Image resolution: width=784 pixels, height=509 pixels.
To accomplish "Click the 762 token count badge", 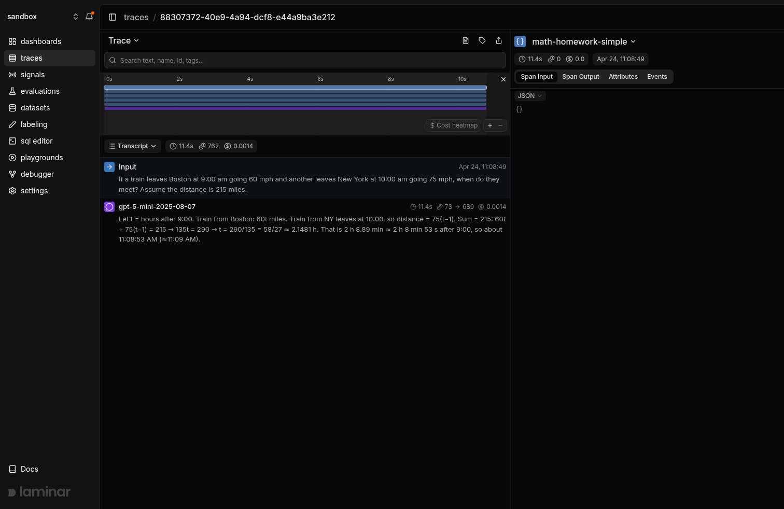I will (209, 146).
